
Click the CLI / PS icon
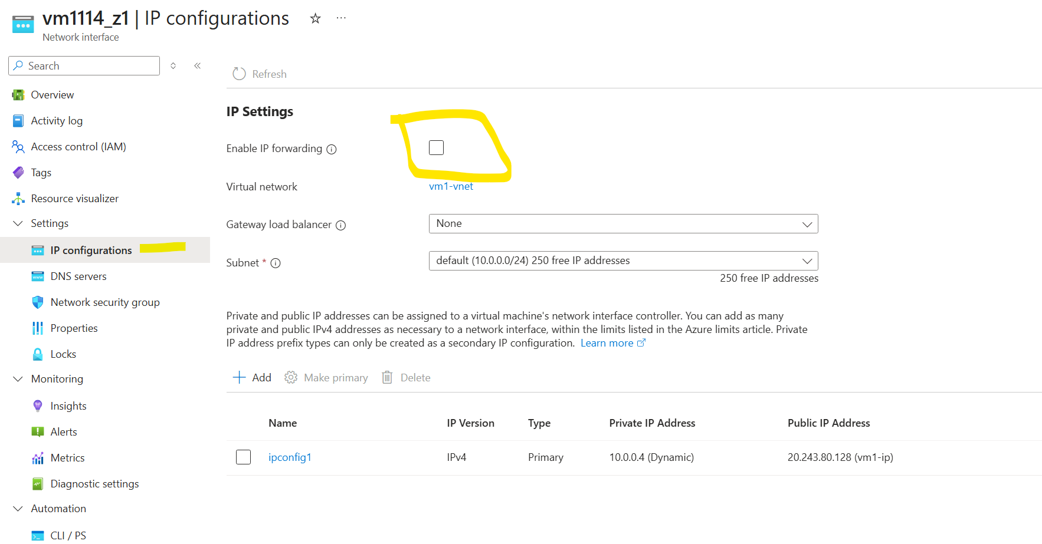(38, 536)
